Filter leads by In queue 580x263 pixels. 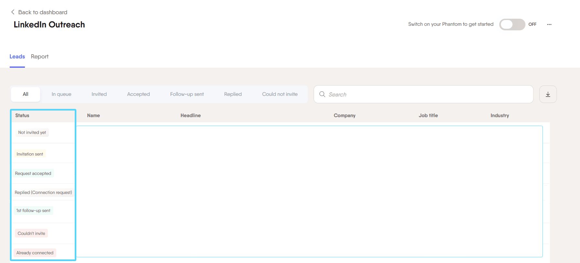tap(61, 94)
